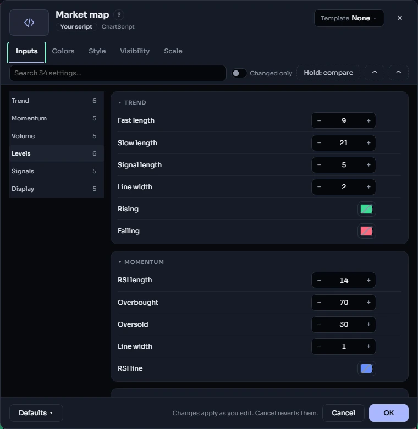
Task: Click Hold: compare button
Action: pos(328,73)
